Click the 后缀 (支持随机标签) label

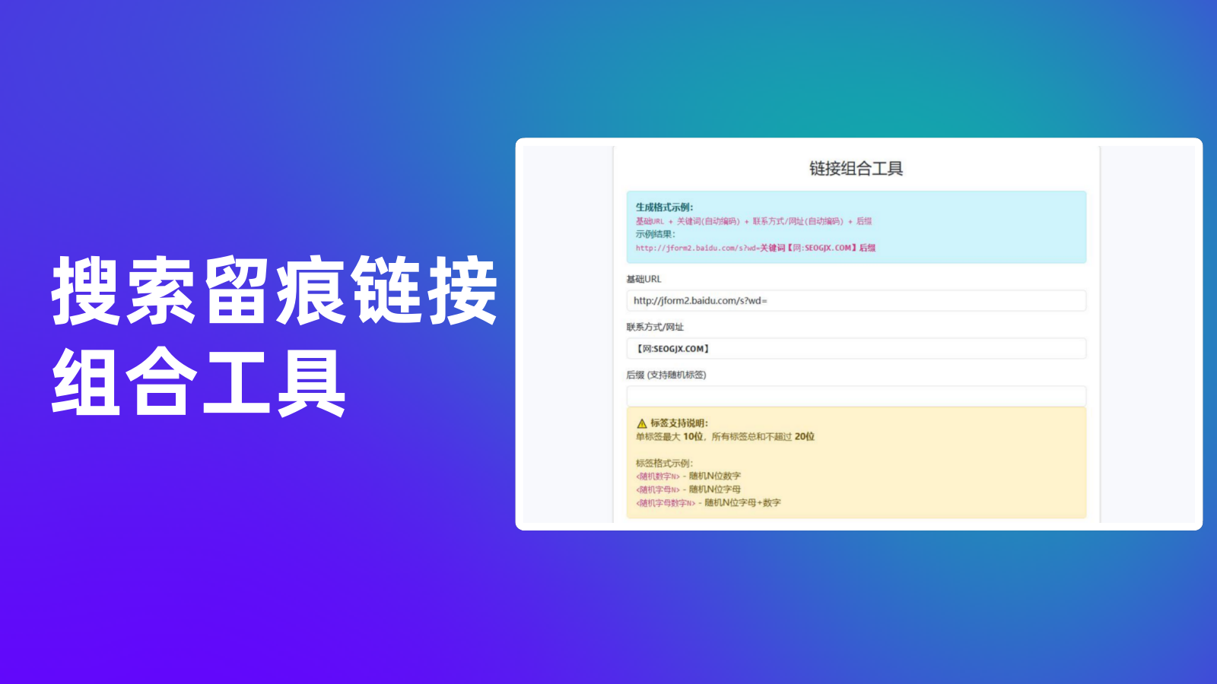click(x=666, y=375)
